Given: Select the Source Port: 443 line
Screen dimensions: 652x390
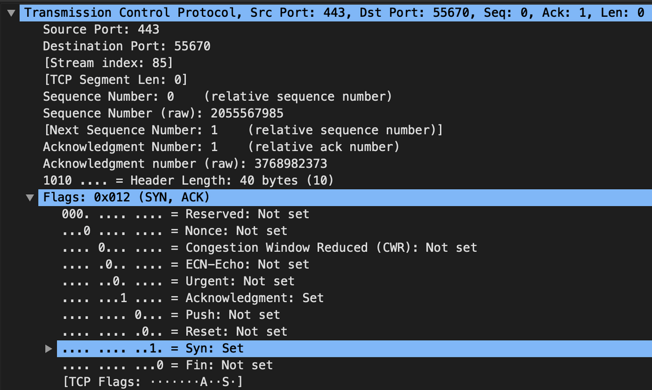Looking at the screenshot, I should coord(101,29).
